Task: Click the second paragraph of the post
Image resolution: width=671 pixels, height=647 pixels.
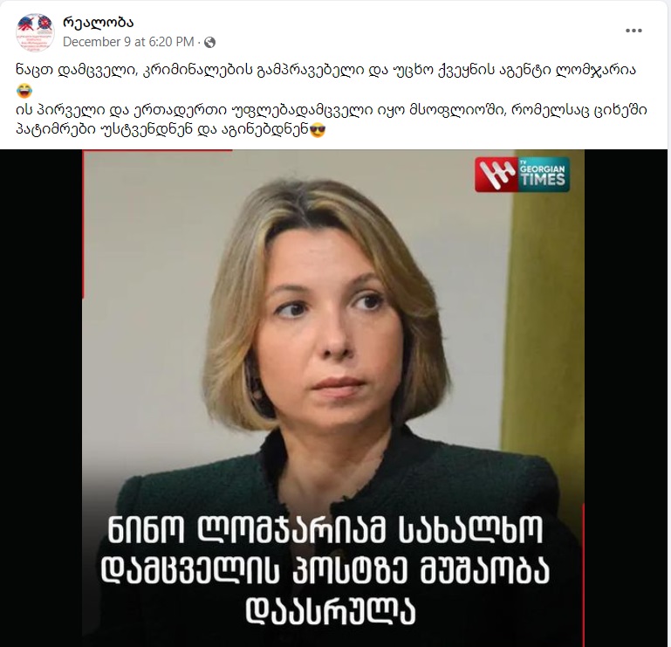Action: coord(332,120)
